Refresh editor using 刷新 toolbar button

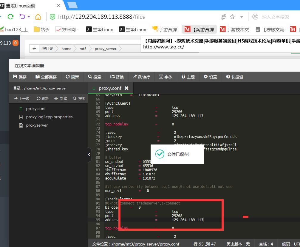[x=72, y=77]
